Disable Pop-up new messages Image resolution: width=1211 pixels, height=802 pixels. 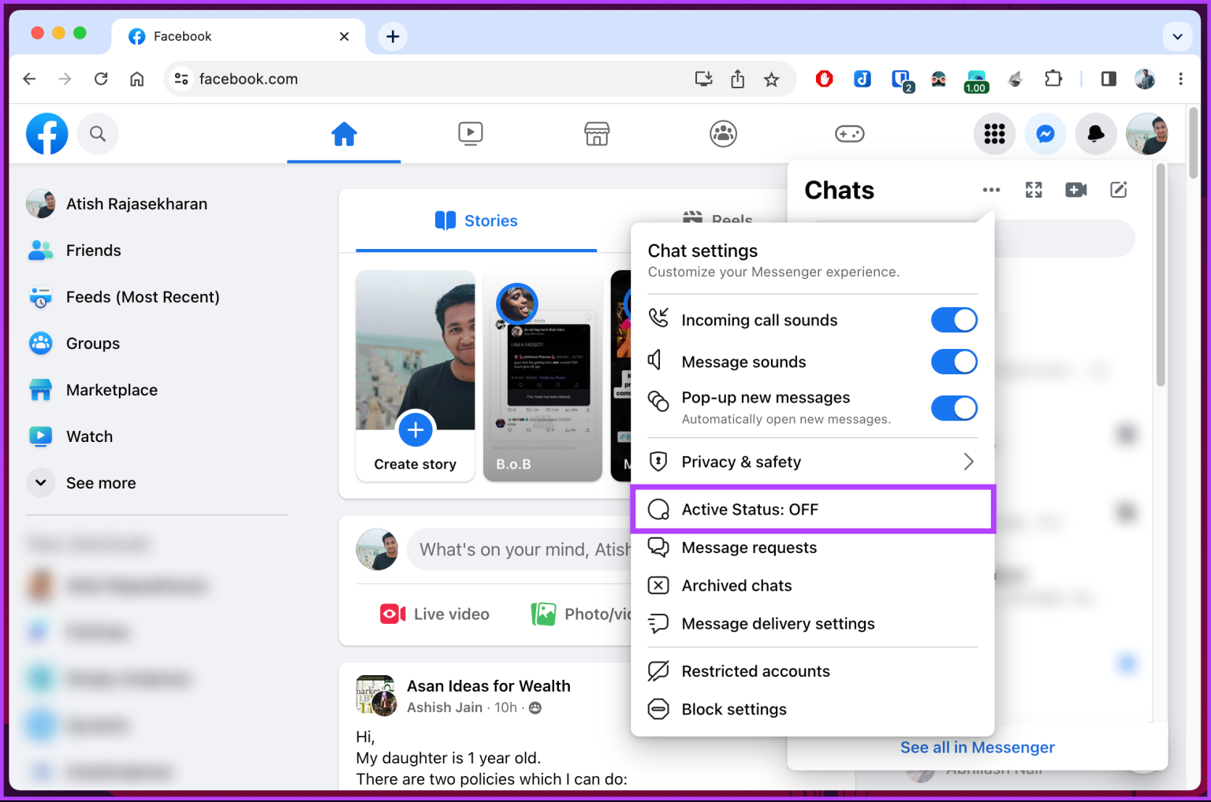pos(954,408)
